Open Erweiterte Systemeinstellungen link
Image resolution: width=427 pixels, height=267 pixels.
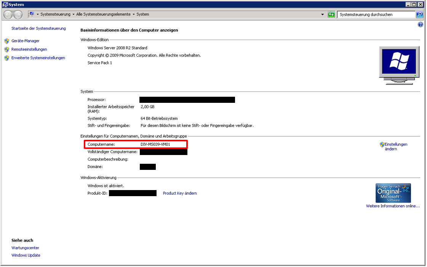38,58
